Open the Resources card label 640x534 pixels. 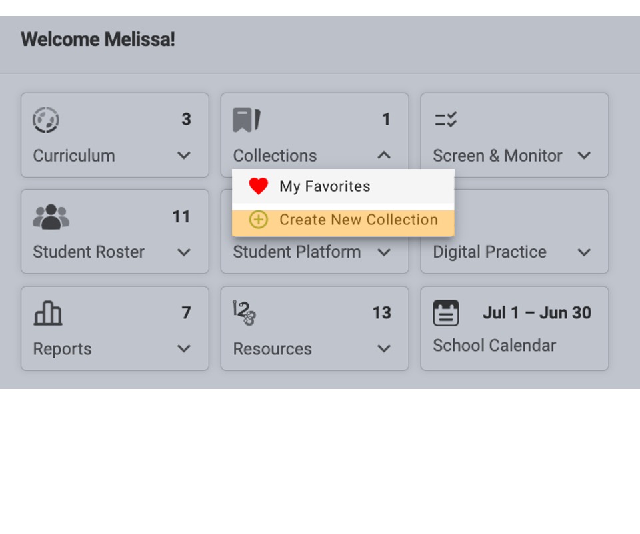(272, 349)
